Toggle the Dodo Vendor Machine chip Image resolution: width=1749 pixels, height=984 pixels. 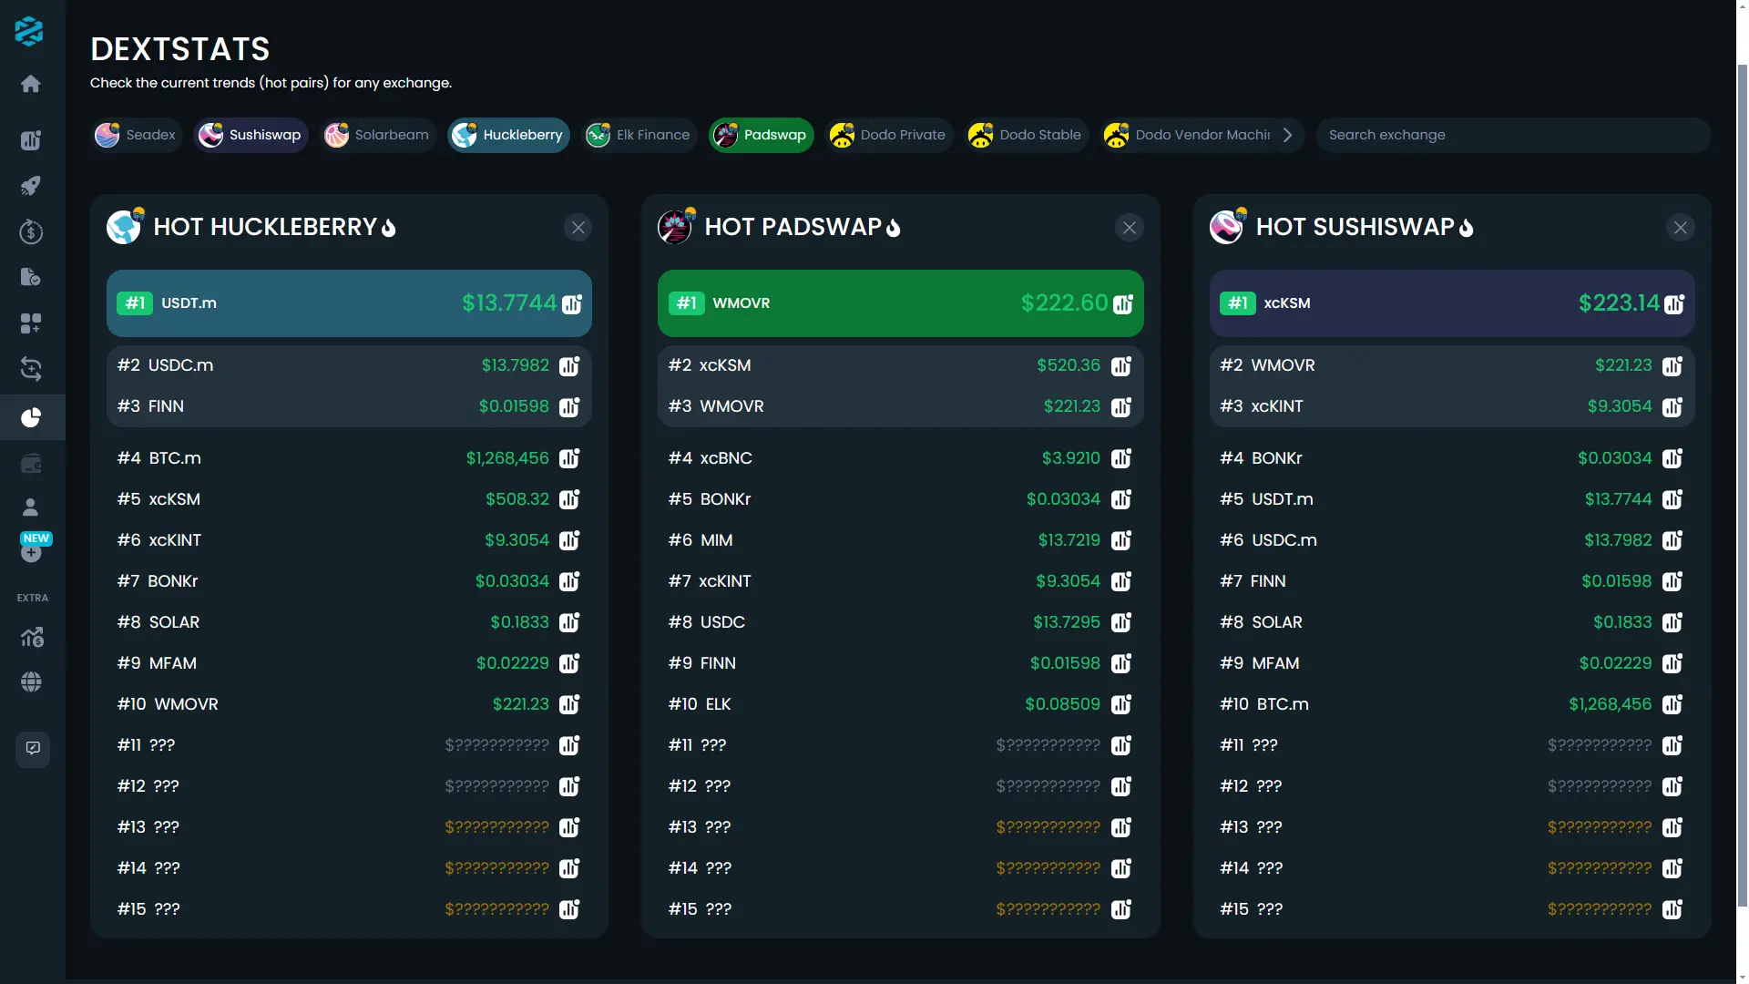click(x=1188, y=135)
